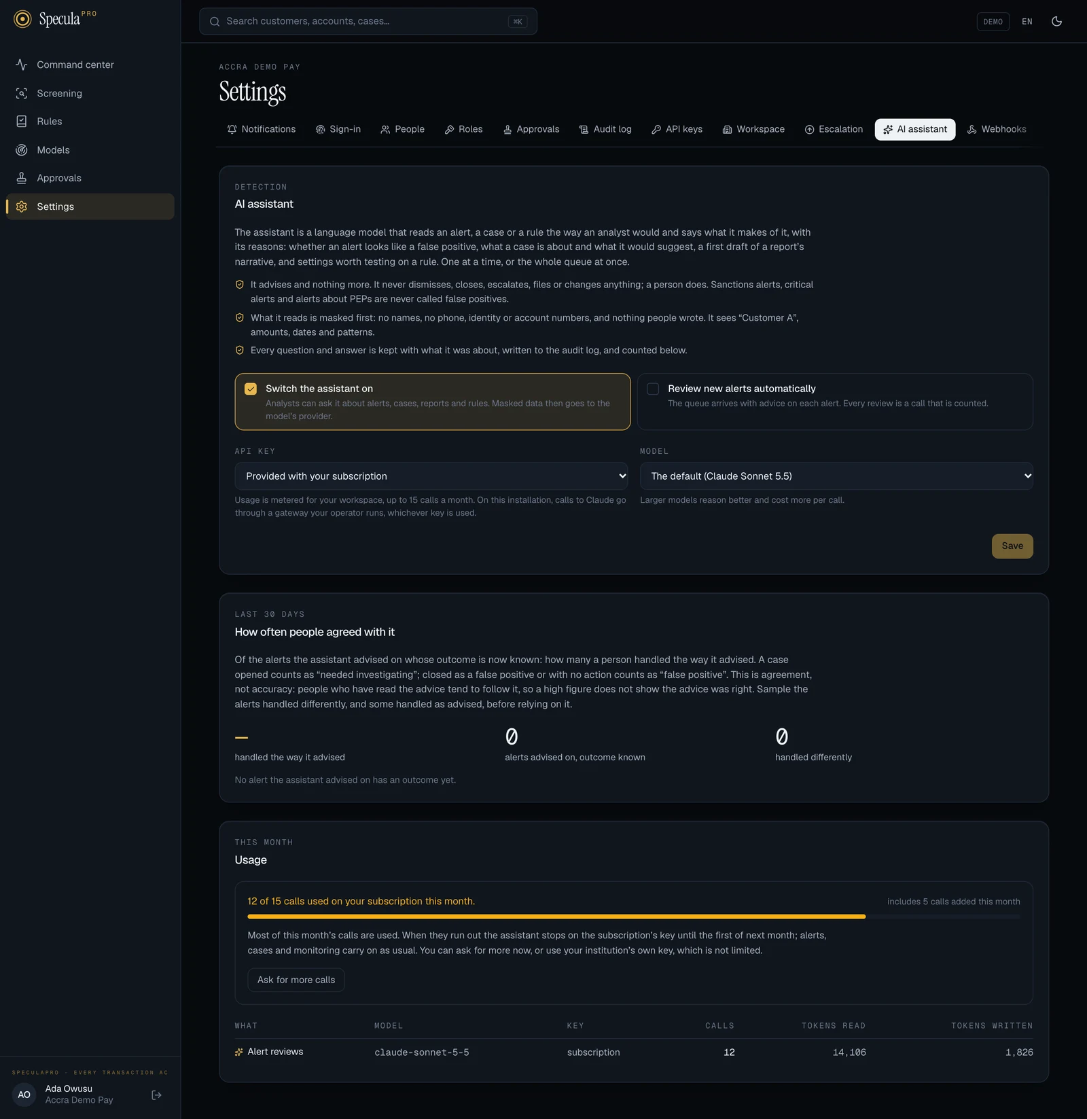The height and width of the screenshot is (1119, 1087).
Task: Click the subscription calls usage progress bar
Action: click(x=634, y=917)
